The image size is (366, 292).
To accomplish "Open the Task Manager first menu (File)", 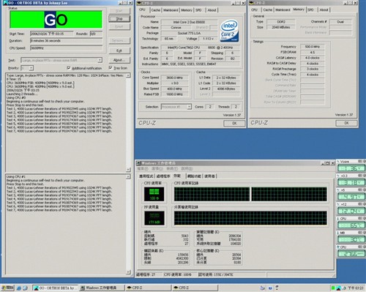I will pyautogui.click(x=143, y=169).
